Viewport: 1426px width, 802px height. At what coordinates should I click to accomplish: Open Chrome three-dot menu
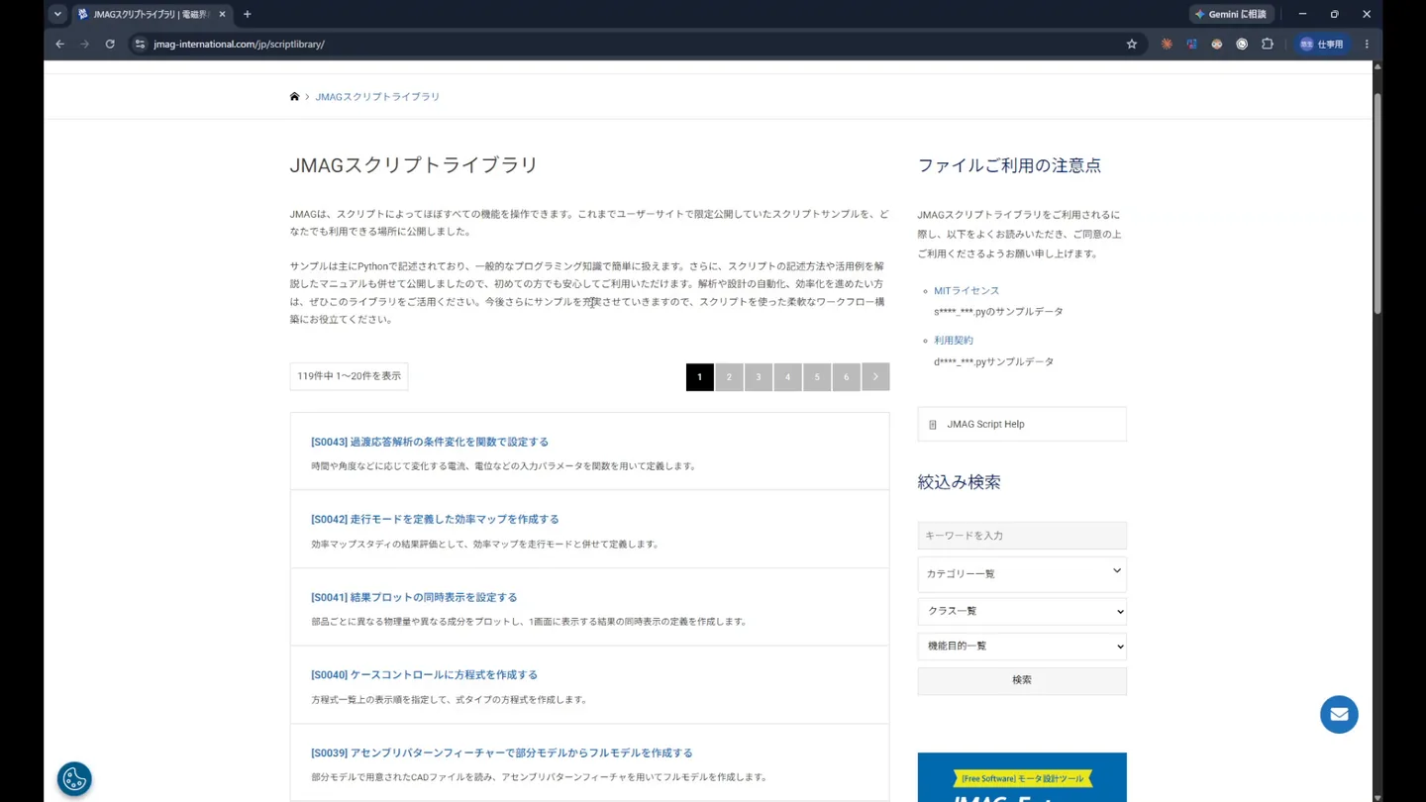pos(1367,45)
